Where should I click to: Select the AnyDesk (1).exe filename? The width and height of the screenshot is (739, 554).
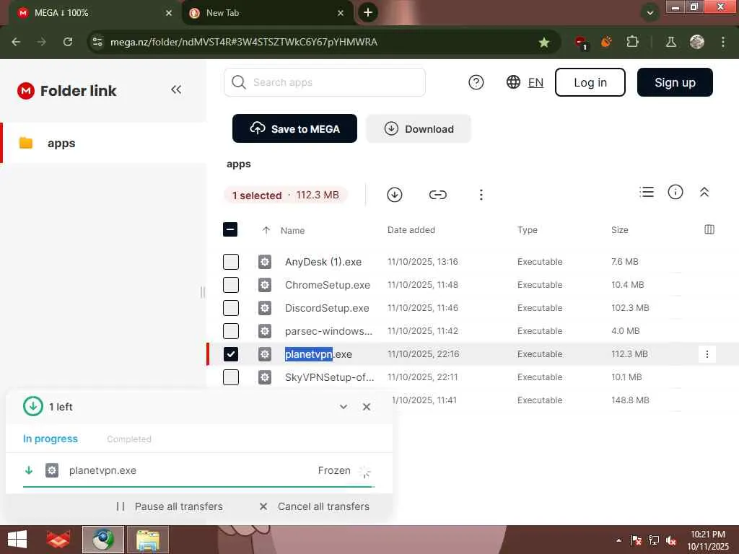tap(323, 262)
